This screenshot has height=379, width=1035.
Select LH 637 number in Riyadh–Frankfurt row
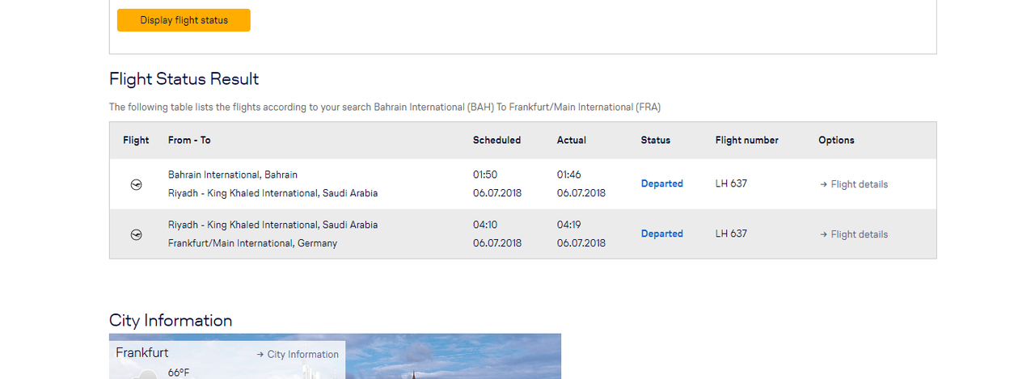(x=731, y=234)
